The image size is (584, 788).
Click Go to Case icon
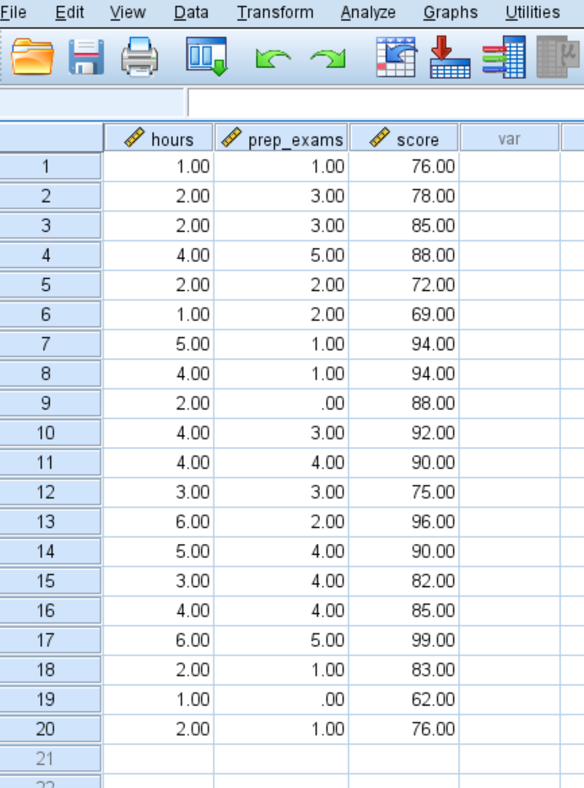396,57
